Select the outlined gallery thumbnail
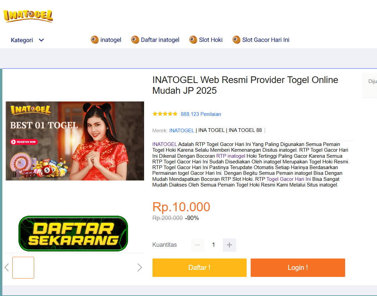 tap(23, 268)
